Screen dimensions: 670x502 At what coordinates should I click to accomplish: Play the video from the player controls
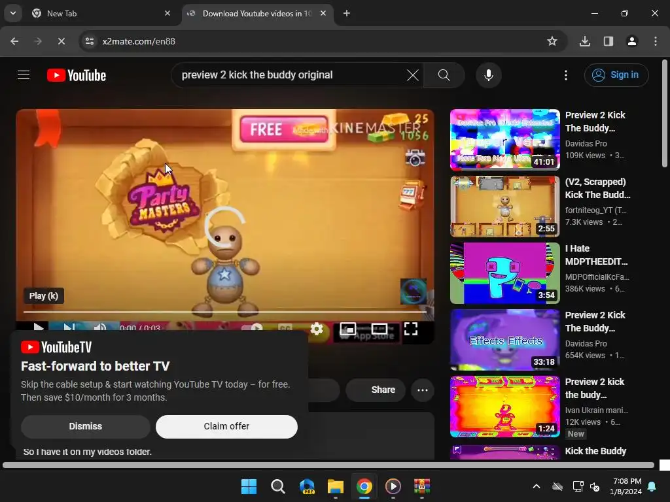pos(38,328)
